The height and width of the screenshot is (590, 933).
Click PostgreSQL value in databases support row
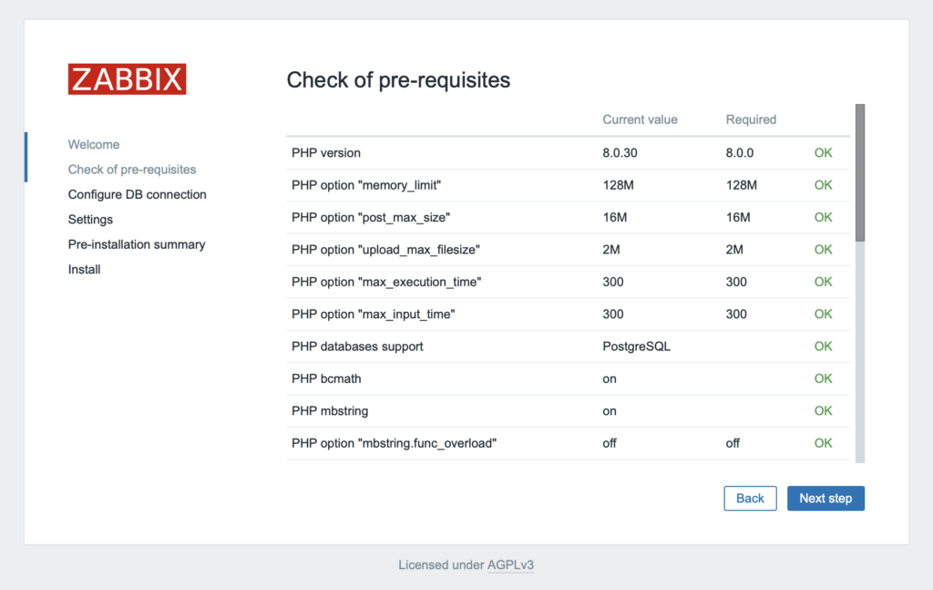(x=636, y=347)
